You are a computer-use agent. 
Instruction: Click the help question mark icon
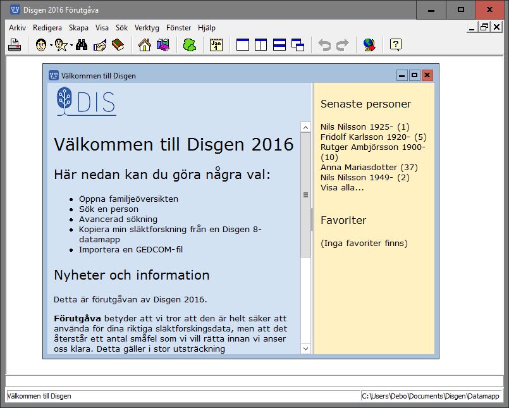tap(396, 45)
